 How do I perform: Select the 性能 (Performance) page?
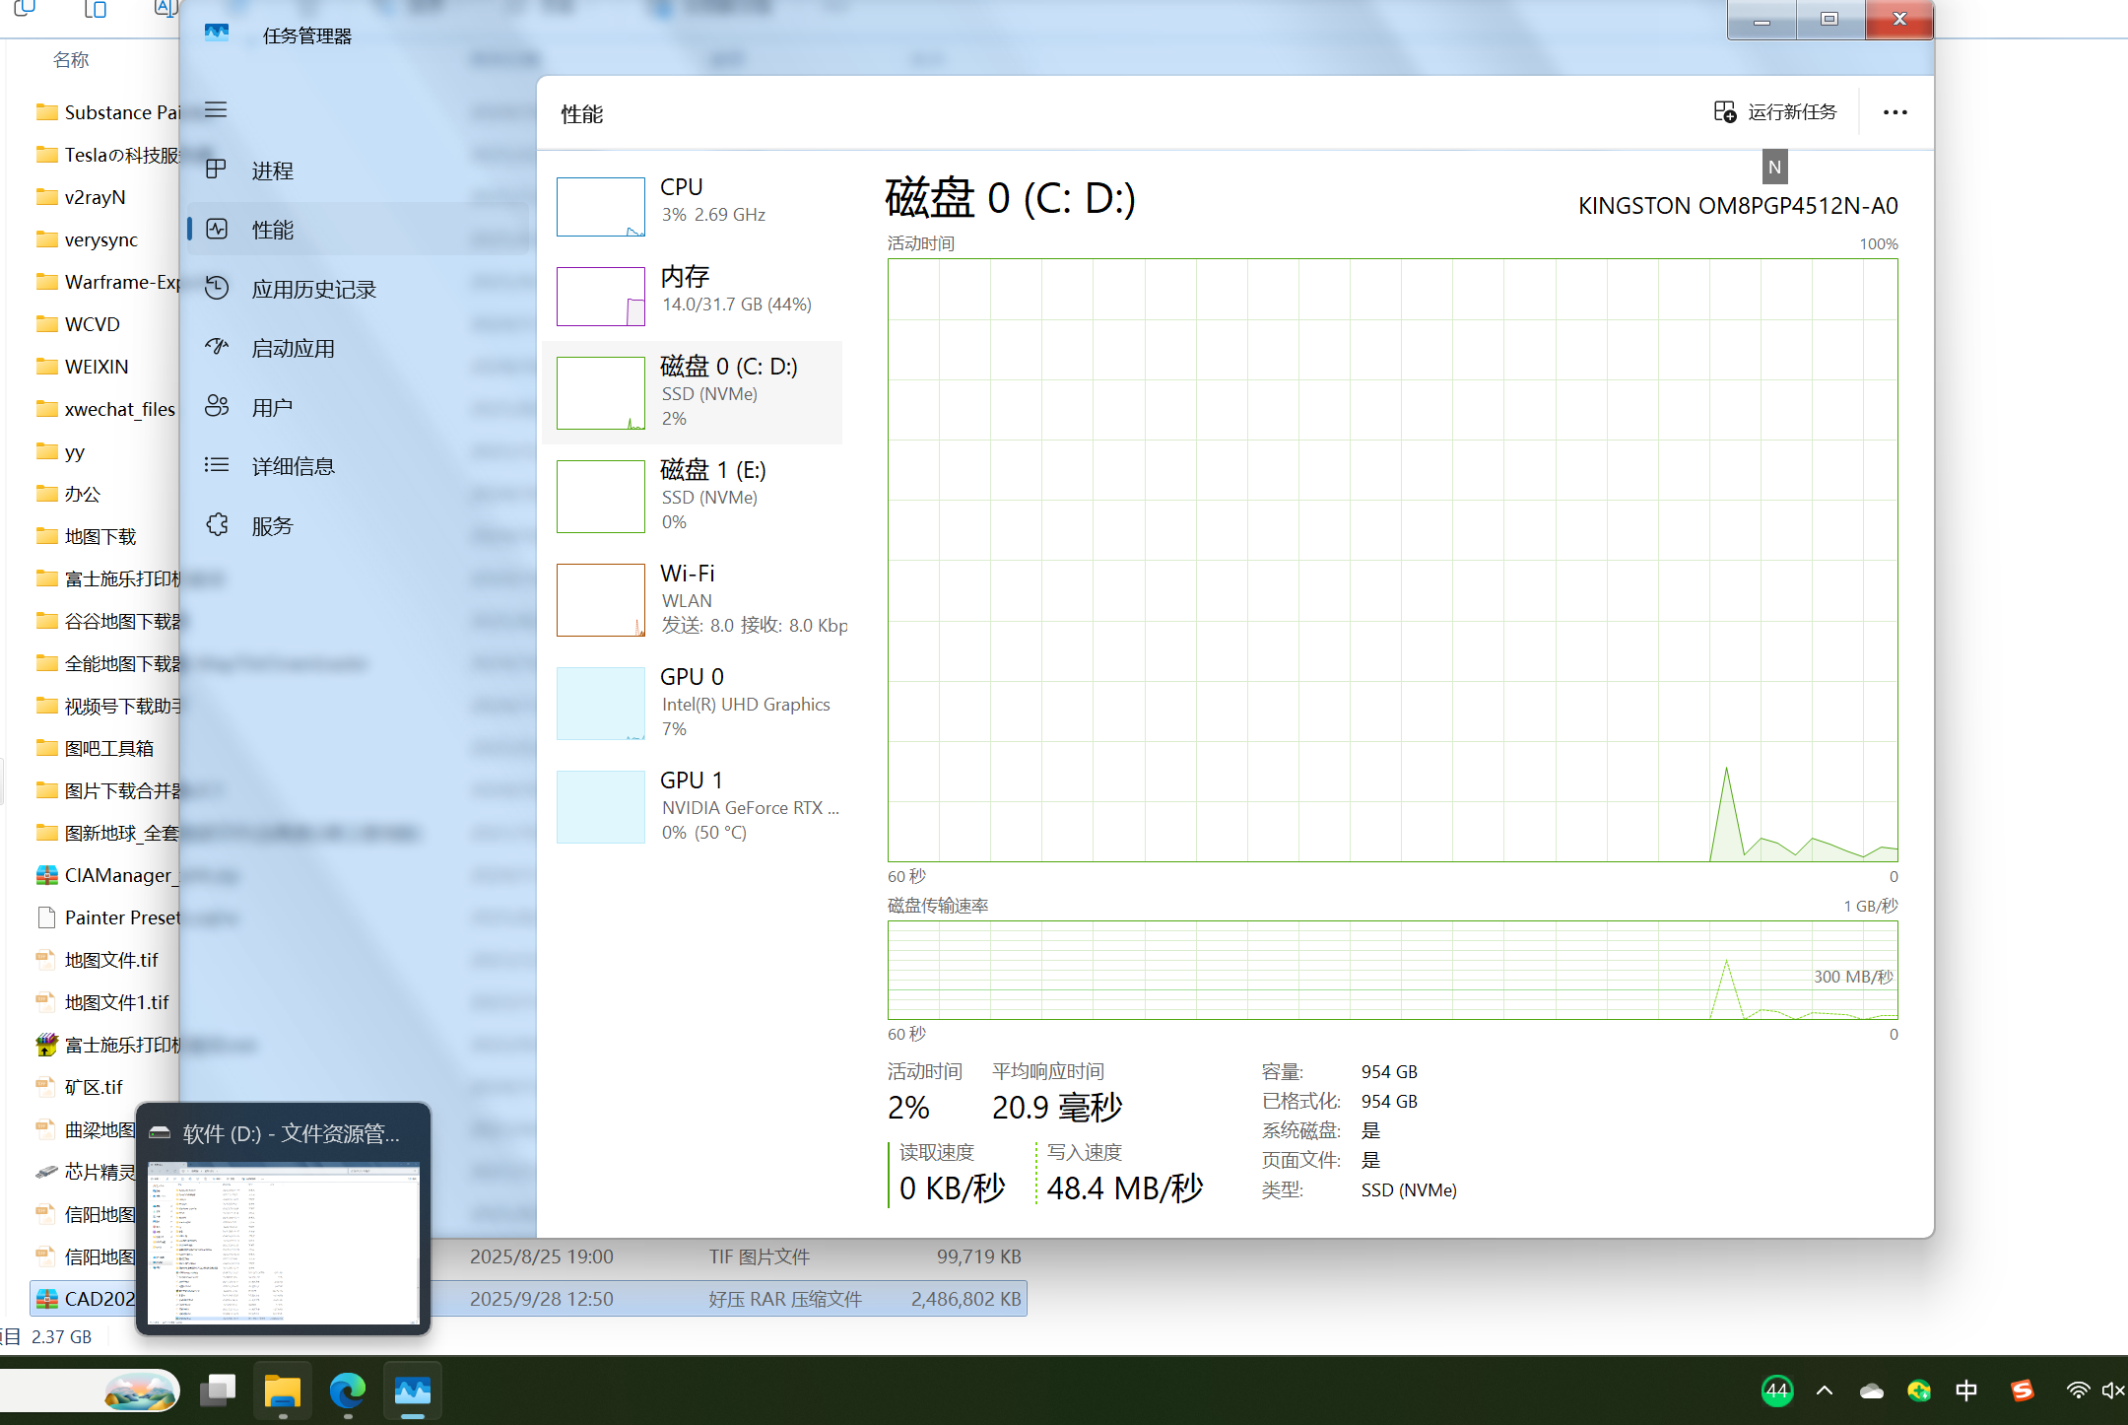coord(357,230)
